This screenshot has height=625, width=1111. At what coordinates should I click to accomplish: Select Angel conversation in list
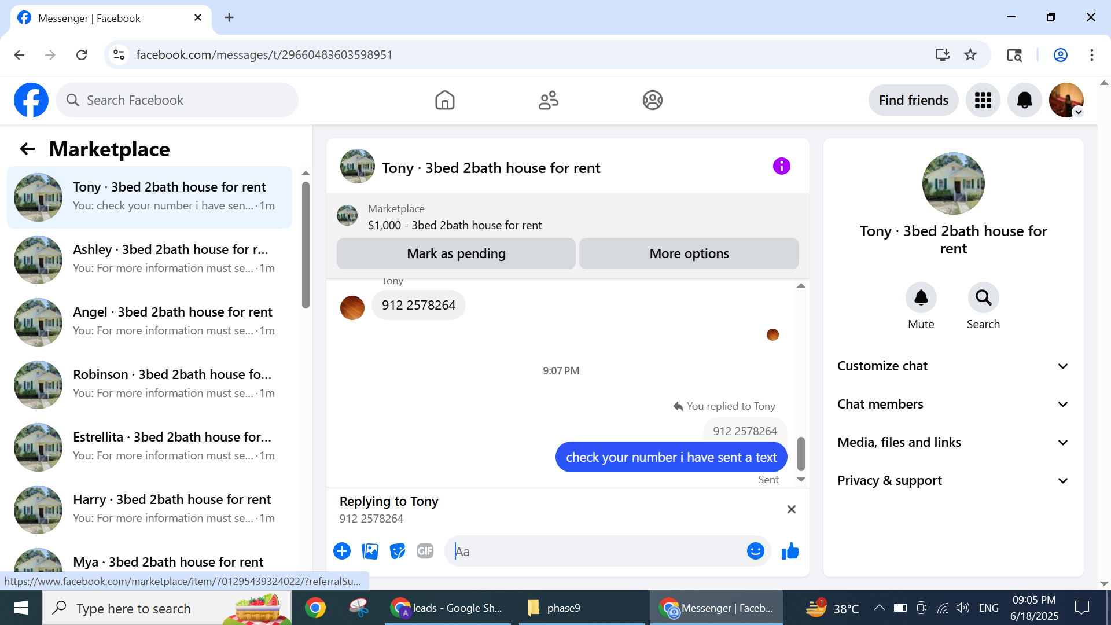(x=149, y=322)
